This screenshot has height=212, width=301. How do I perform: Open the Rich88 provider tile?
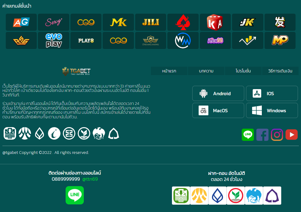point(215,40)
